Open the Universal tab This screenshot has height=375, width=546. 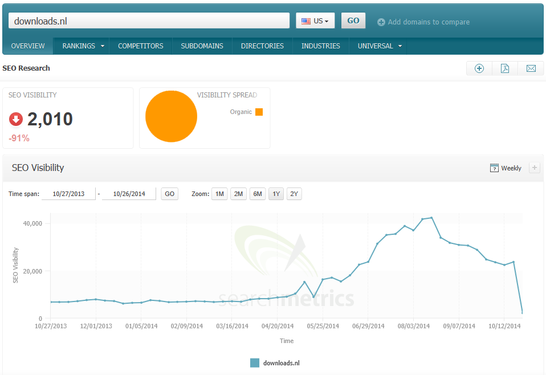(376, 46)
